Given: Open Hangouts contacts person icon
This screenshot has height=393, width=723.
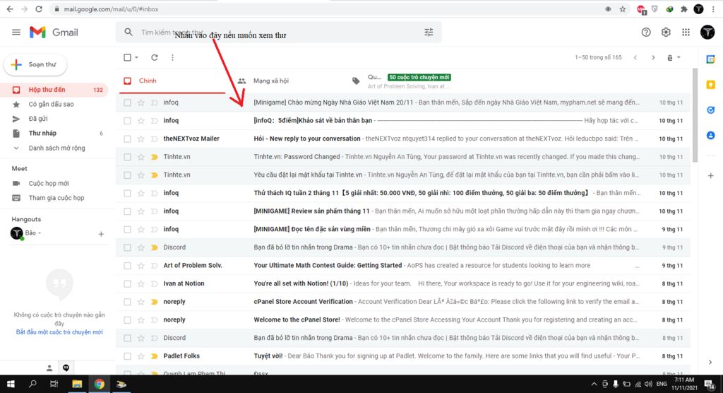Looking at the screenshot, I should click(x=49, y=368).
